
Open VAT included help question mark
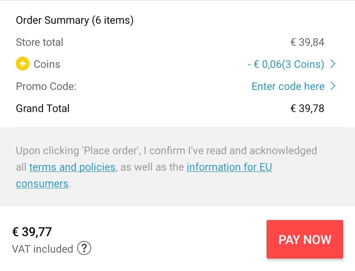pos(84,248)
